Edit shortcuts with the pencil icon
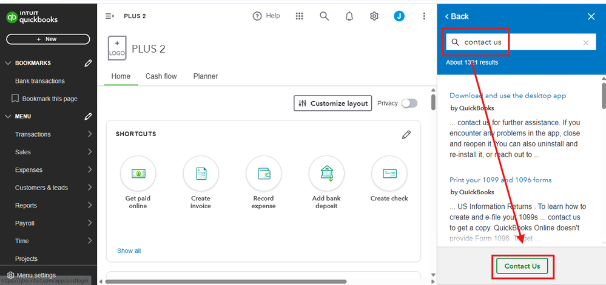Image resolution: width=606 pixels, height=285 pixels. point(406,134)
